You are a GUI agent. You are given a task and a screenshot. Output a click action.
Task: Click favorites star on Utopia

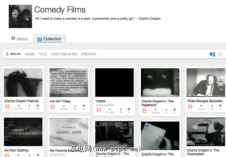point(121,109)
